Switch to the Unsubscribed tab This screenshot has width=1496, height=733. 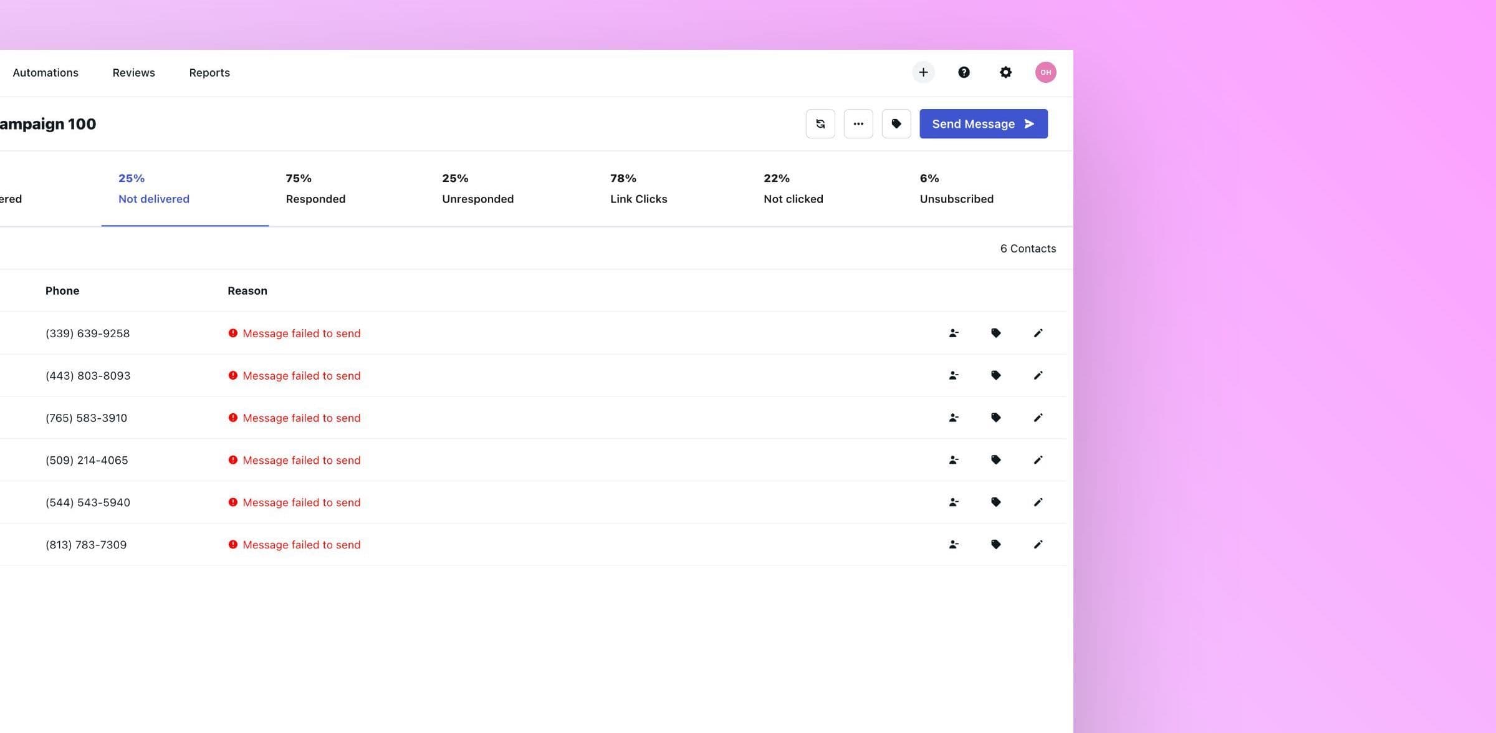tap(956, 189)
